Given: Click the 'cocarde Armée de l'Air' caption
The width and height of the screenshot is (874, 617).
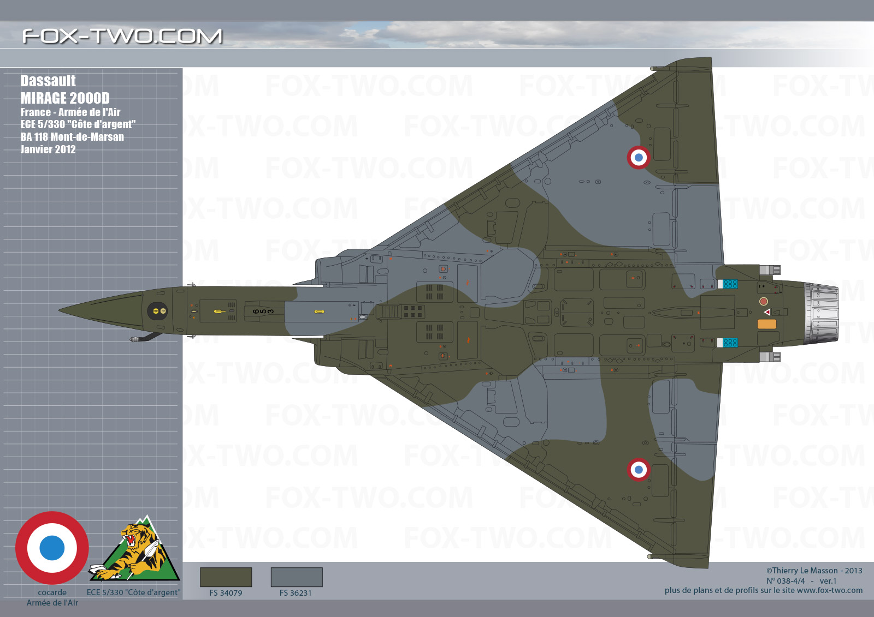Looking at the screenshot, I should point(52,597).
